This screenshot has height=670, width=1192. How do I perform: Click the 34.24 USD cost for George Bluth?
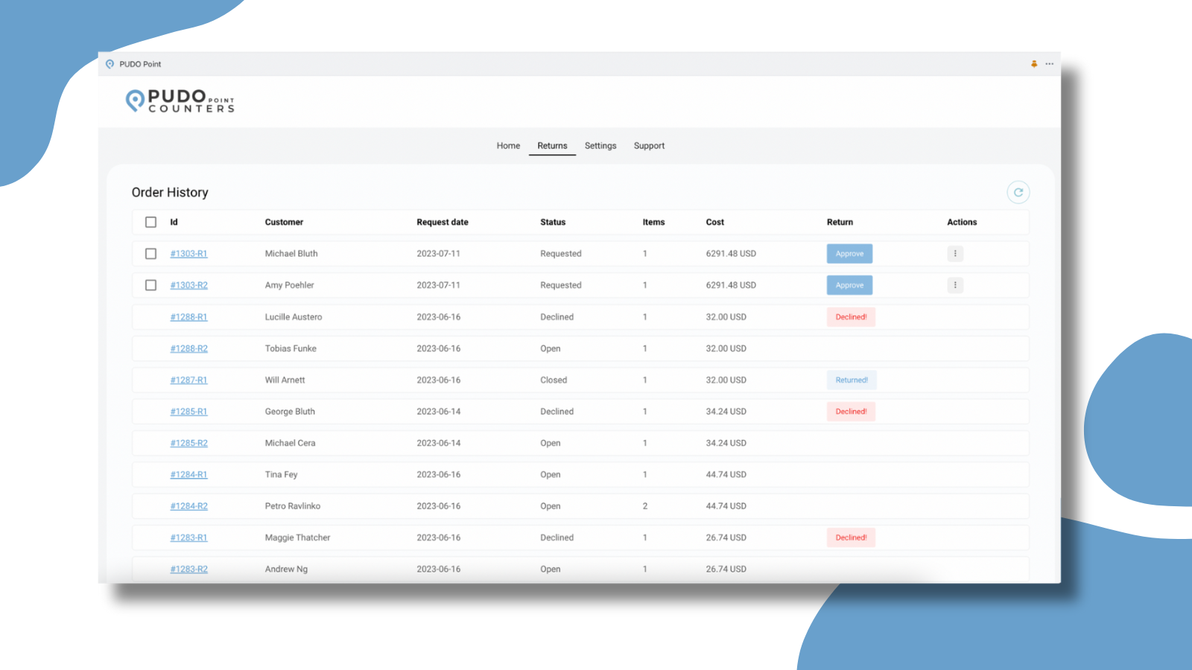click(x=726, y=412)
